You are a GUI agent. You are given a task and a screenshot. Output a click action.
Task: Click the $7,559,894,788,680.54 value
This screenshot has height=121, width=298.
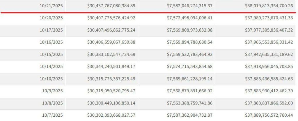click(190, 42)
